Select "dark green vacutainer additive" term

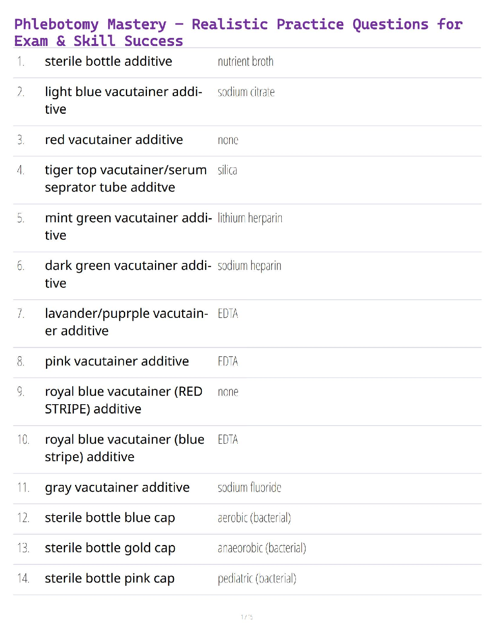click(128, 274)
